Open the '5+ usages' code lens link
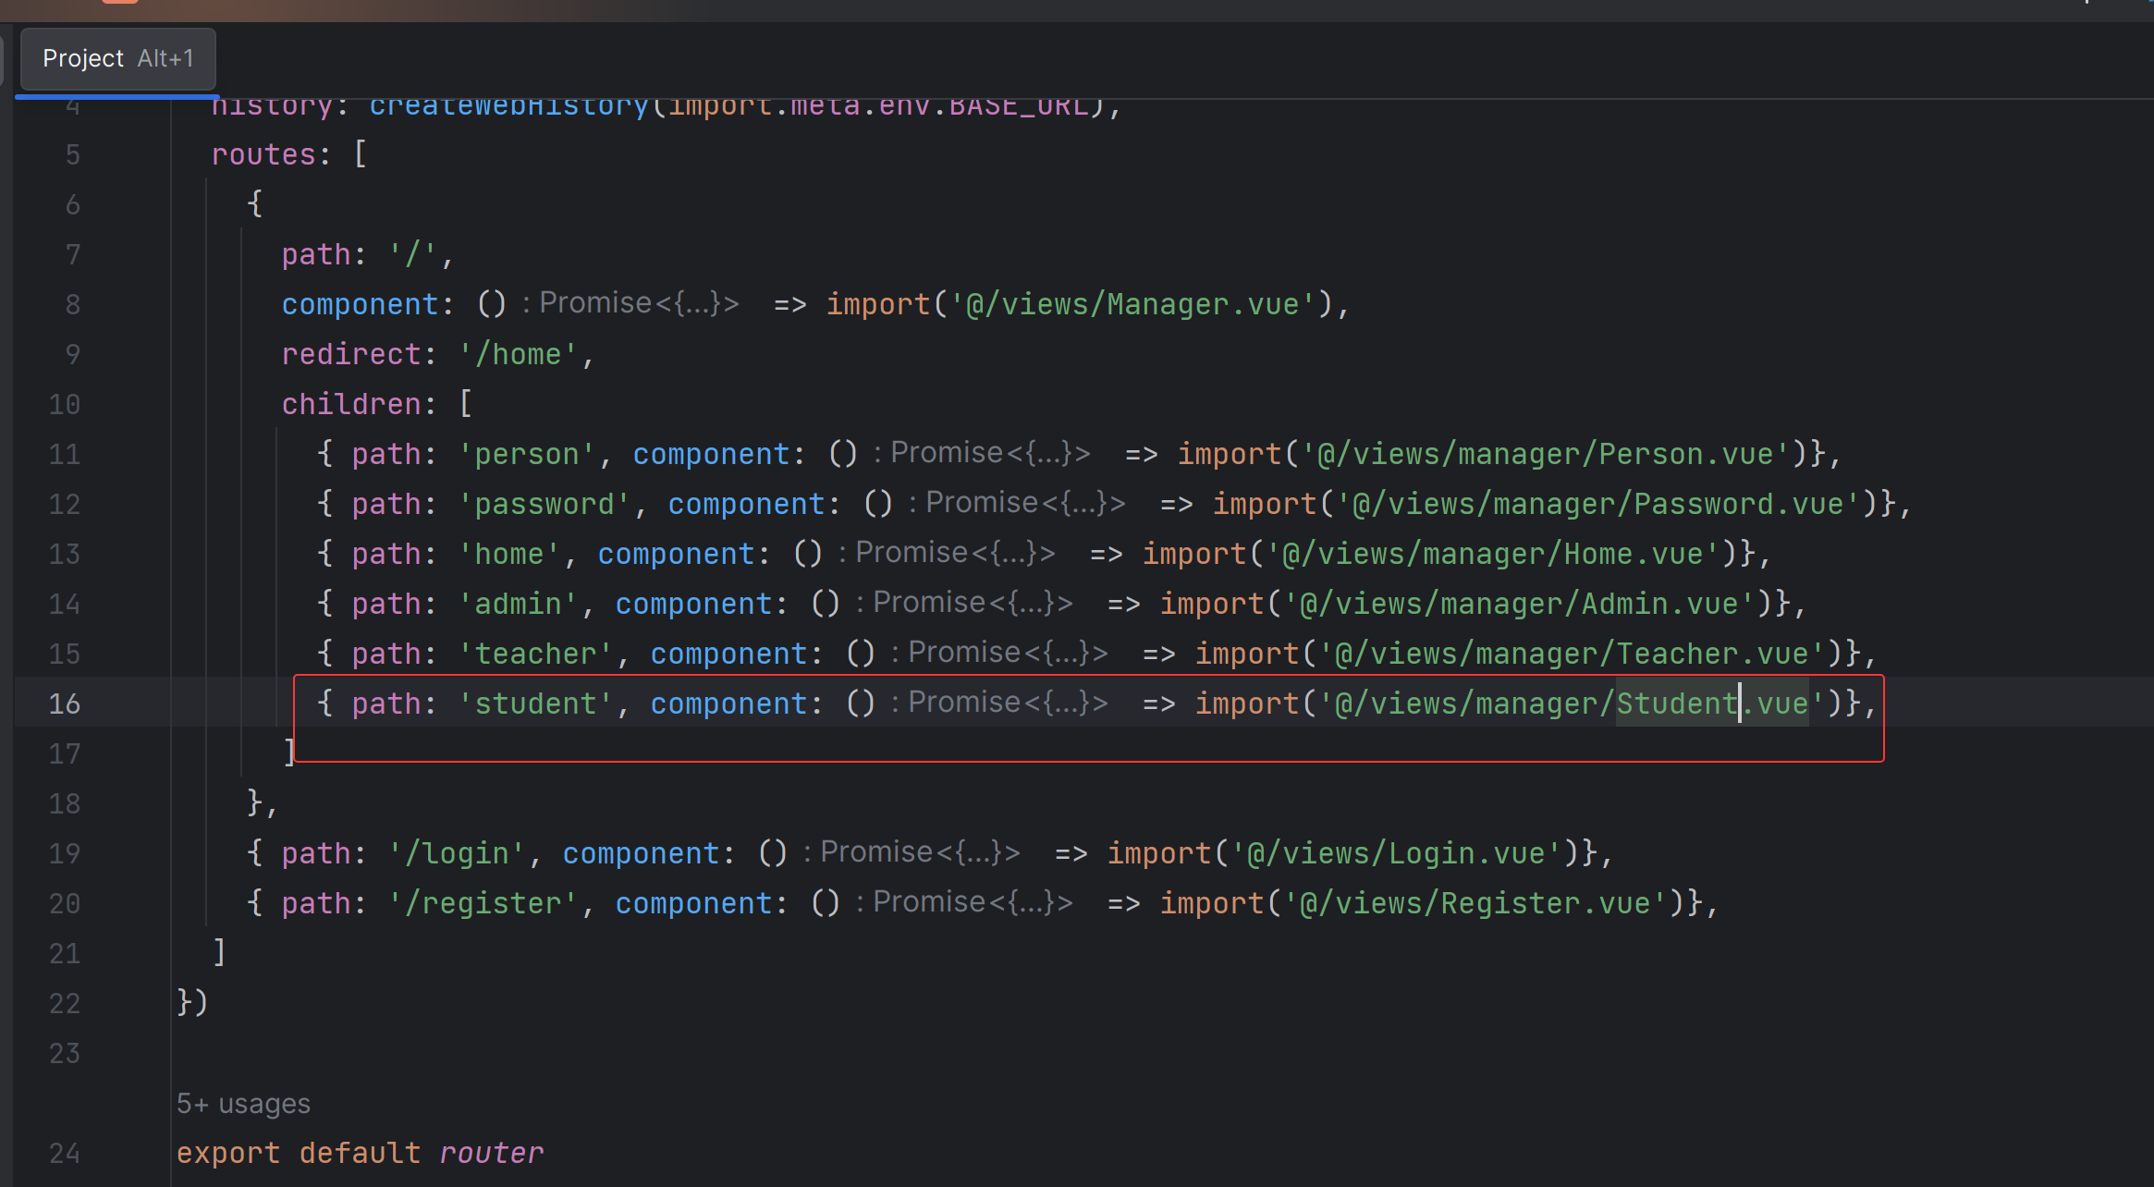 (x=243, y=1104)
